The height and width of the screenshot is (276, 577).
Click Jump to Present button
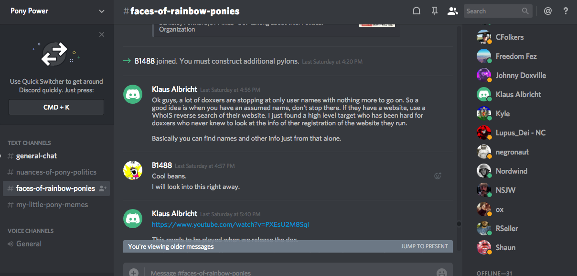(x=424, y=246)
